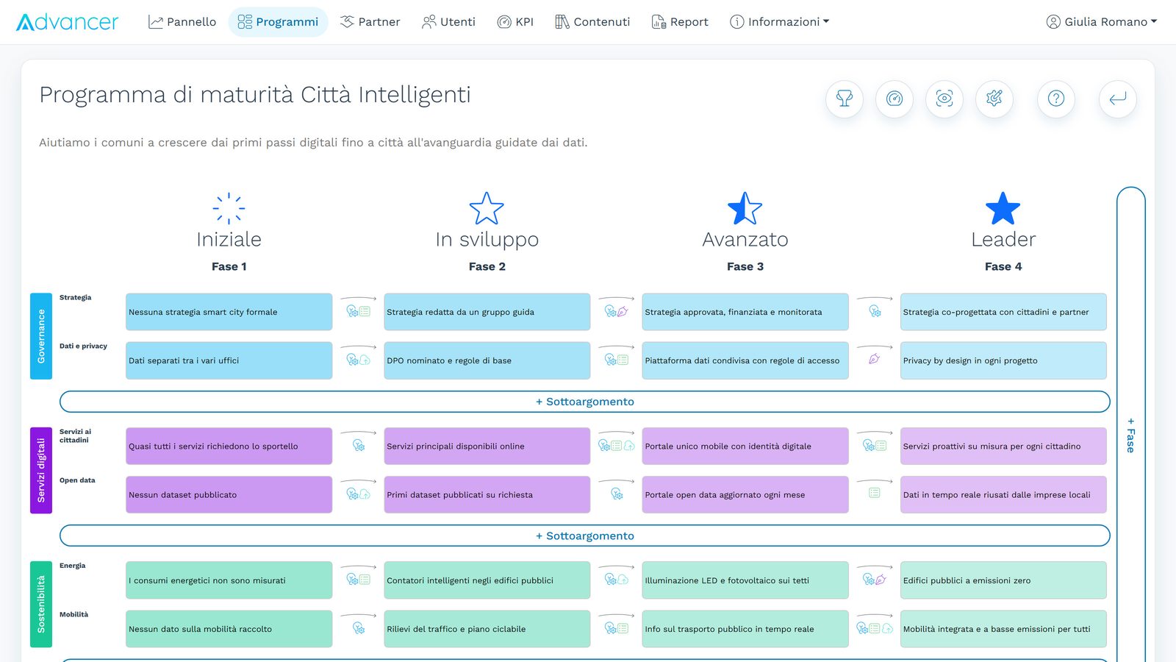Toggle the eye preview icon button
Viewport: 1176px width, 662px height.
point(944,99)
